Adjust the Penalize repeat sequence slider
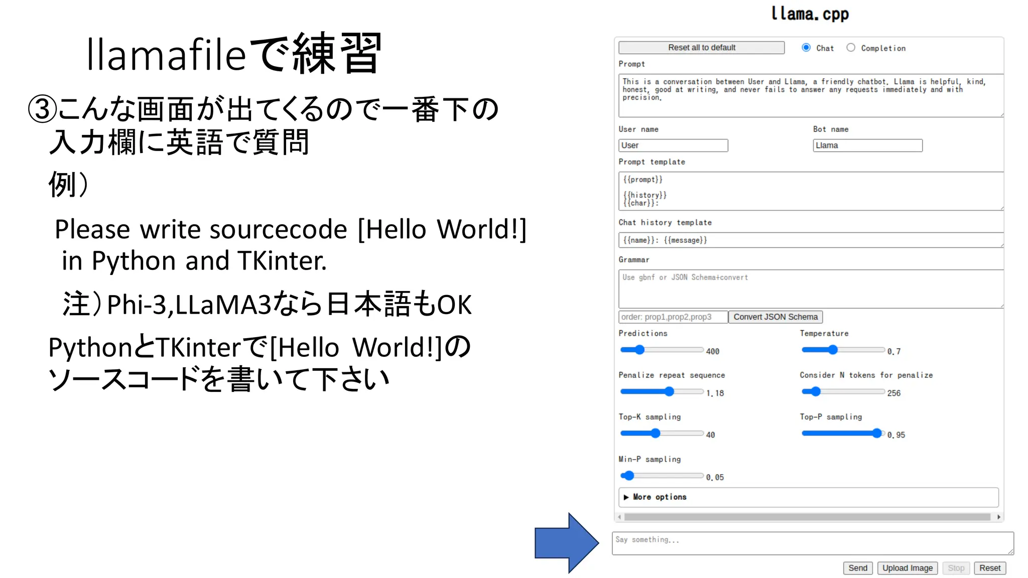Viewport: 1028px width, 578px height. coord(662,391)
